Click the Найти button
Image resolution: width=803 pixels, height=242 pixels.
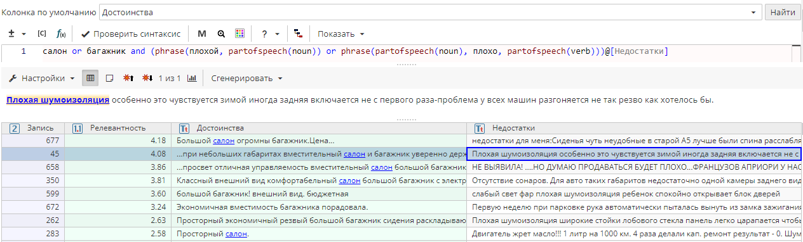[x=783, y=12]
